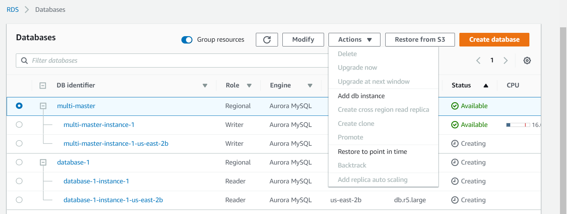Screen dimensions: 567x214
Task: Open the multi-master-instance-1-us-east-2b link
Action: 116,144
